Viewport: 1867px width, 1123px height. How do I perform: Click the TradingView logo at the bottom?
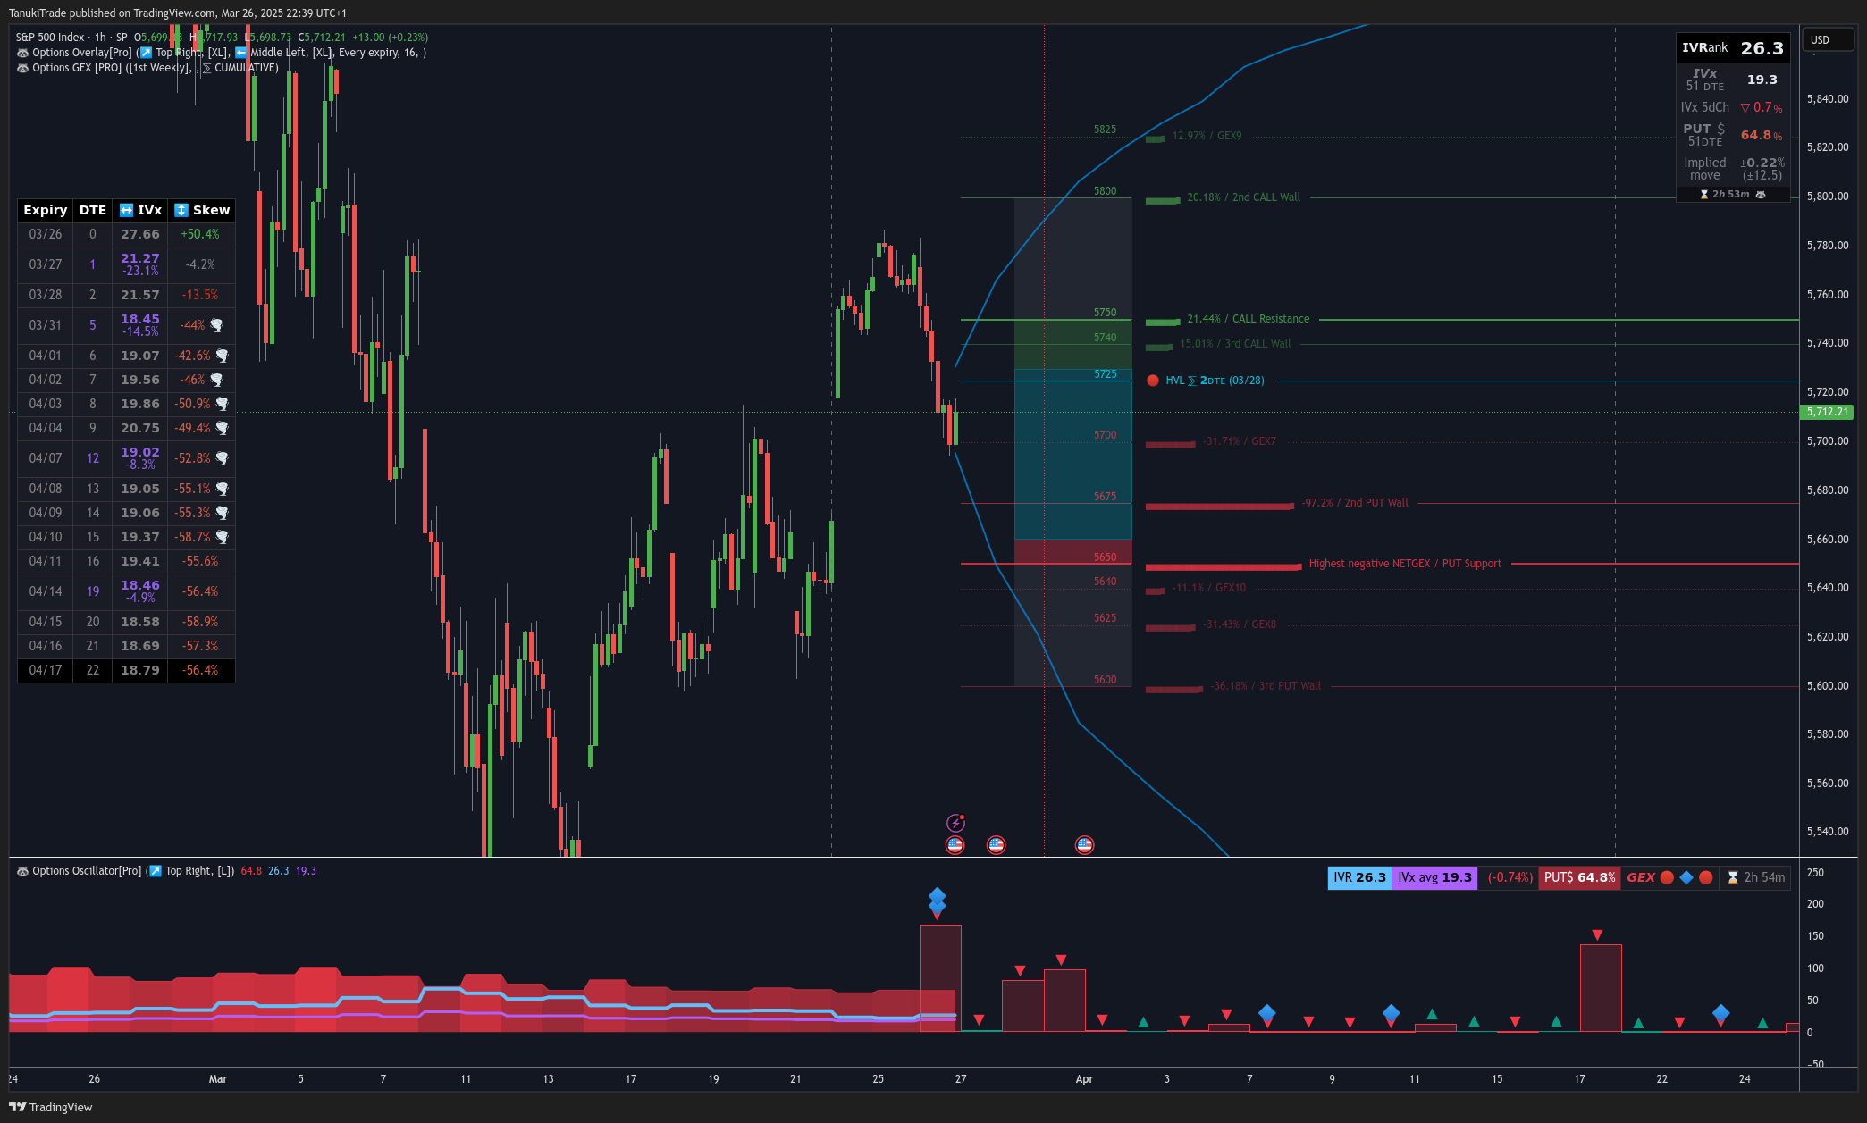pyautogui.click(x=51, y=1107)
